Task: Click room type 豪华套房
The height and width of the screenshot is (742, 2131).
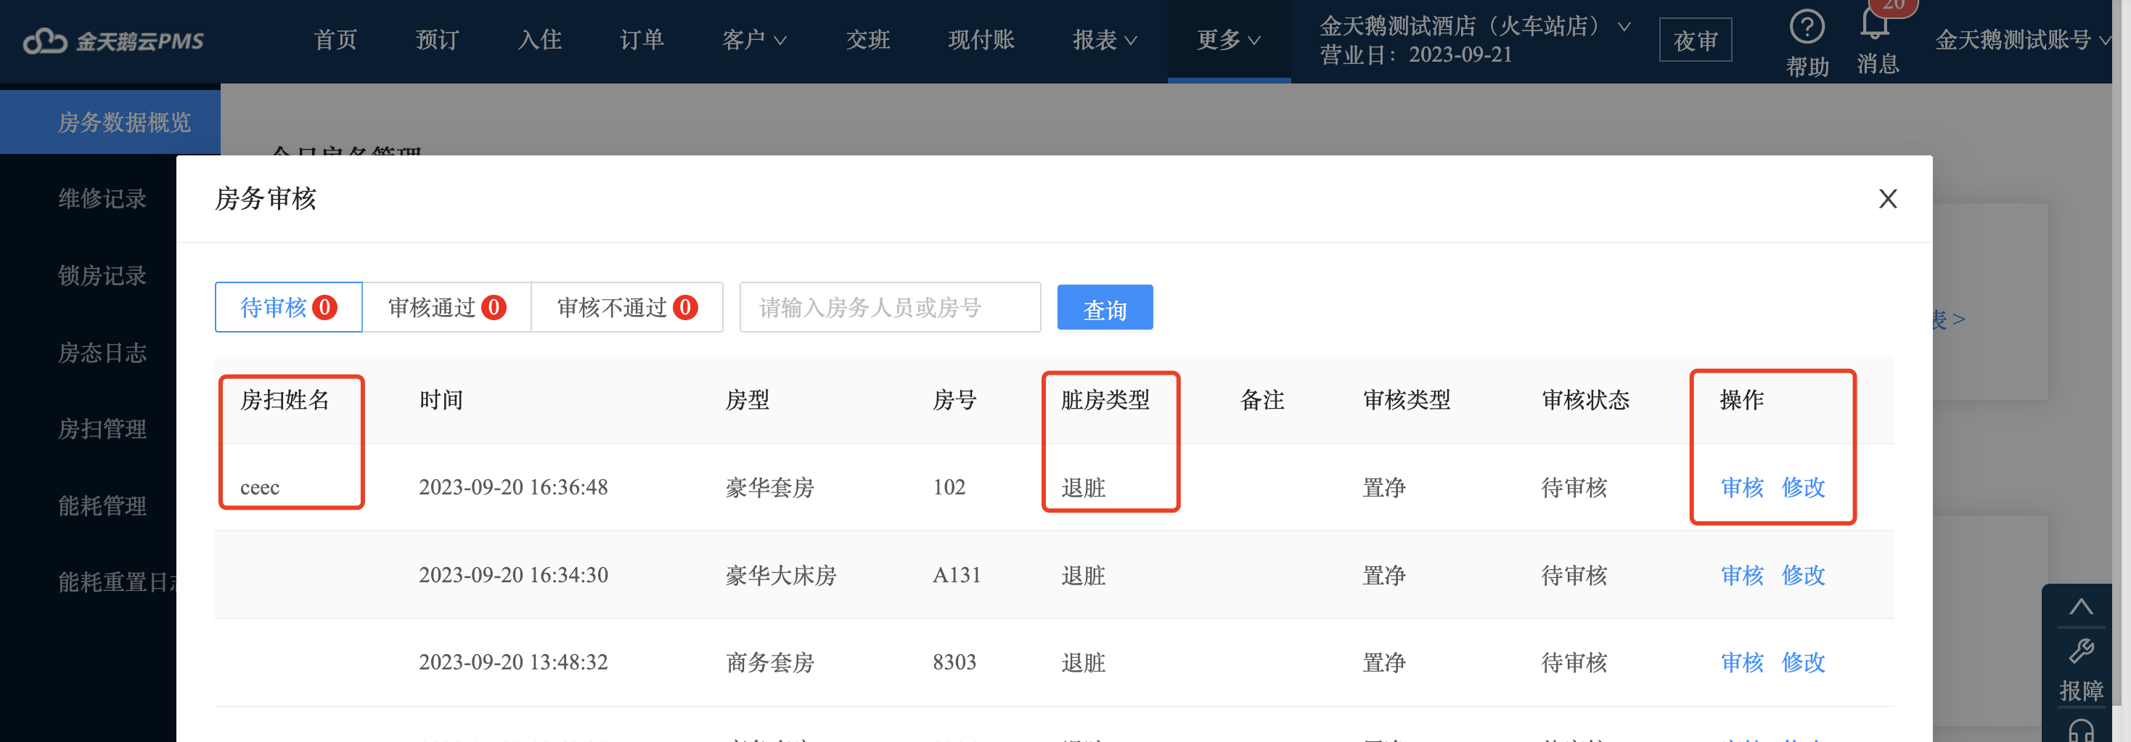Action: click(769, 487)
